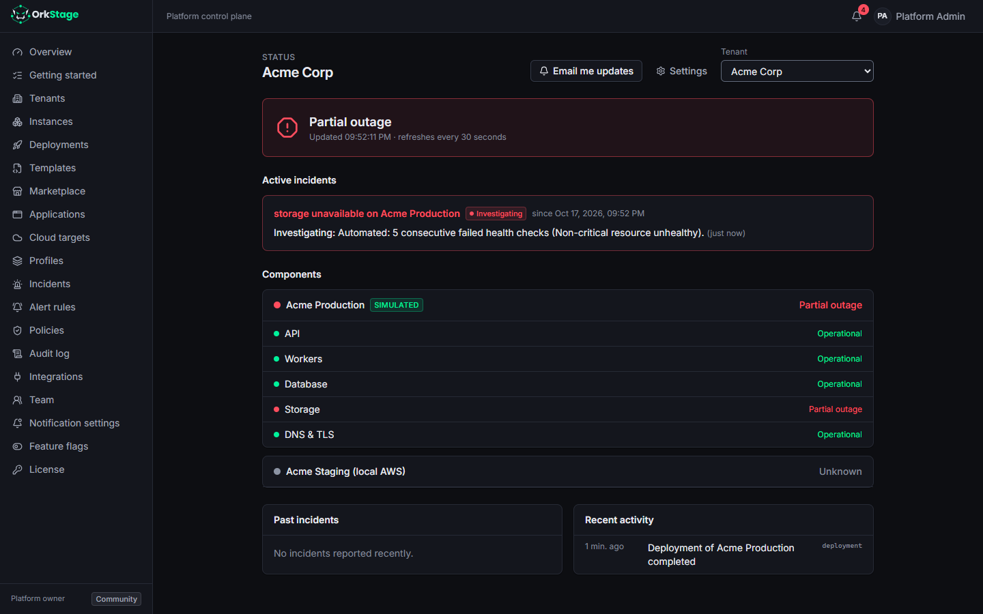Expand the Acme Staging (local AWS) row
This screenshot has width=983, height=614.
pyautogui.click(x=567, y=471)
